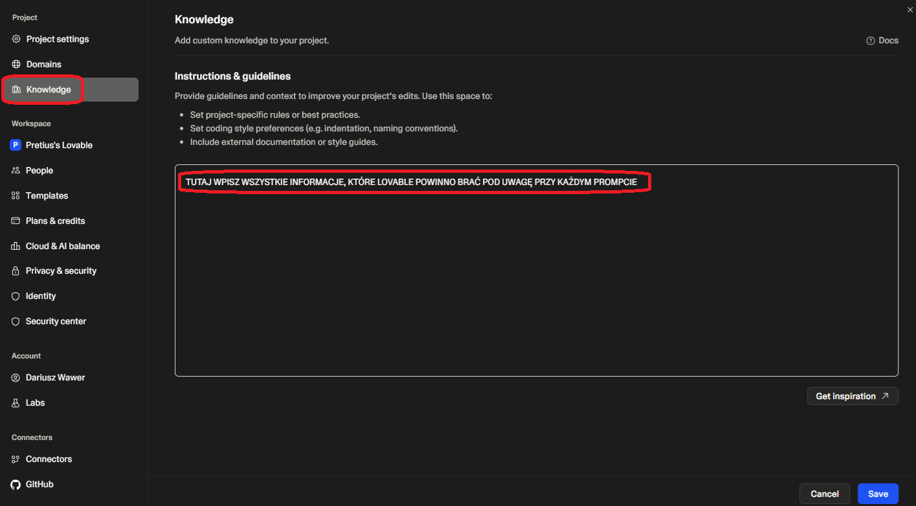This screenshot has width=916, height=506.
Task: Open Dariusz Wawer account settings
Action: pyautogui.click(x=55, y=378)
